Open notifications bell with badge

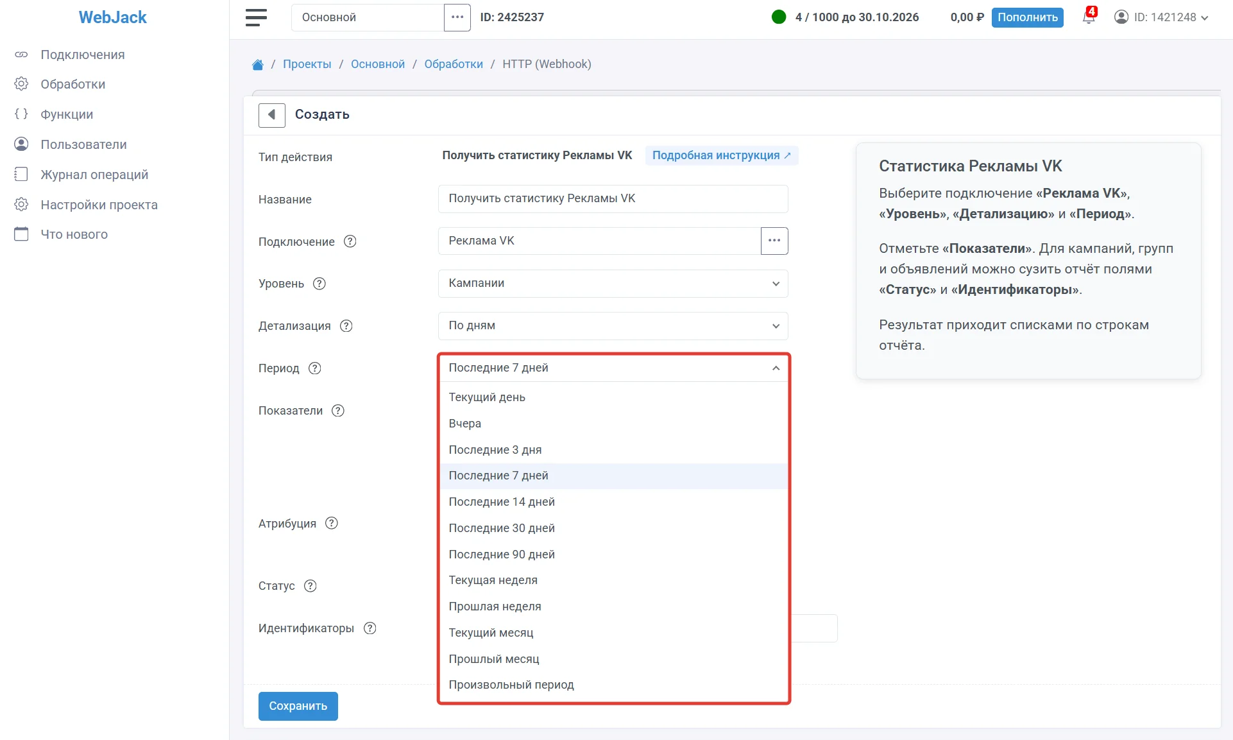pyautogui.click(x=1089, y=16)
